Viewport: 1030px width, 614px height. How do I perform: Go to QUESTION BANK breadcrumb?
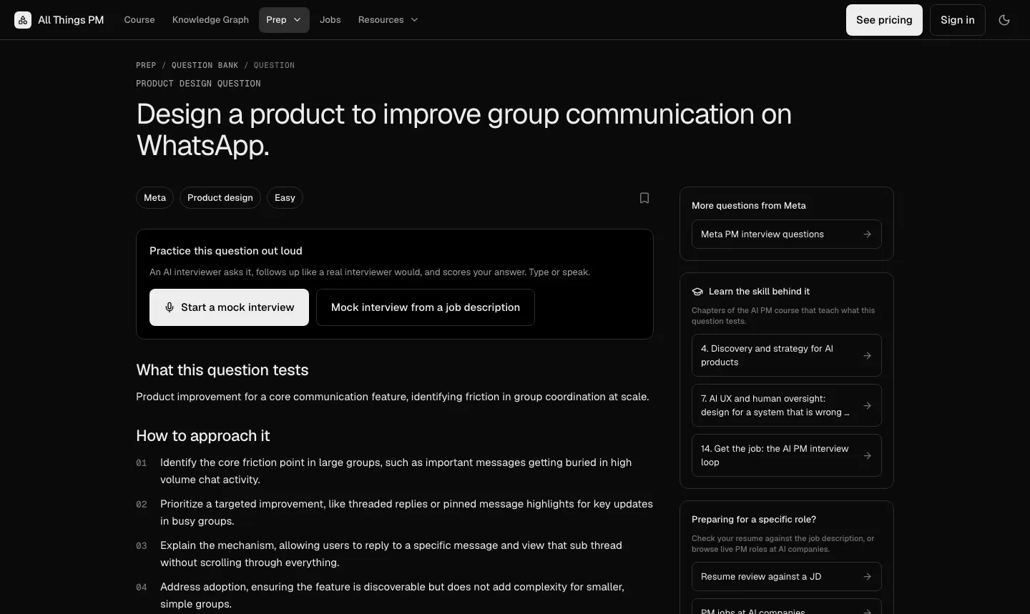[x=205, y=65]
